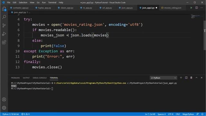Click in the terminal prompt input line
Screen dimensions: 206x116
coord(52,89)
